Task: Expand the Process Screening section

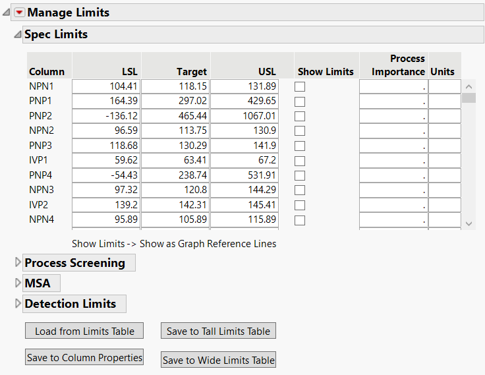Action: 17,263
